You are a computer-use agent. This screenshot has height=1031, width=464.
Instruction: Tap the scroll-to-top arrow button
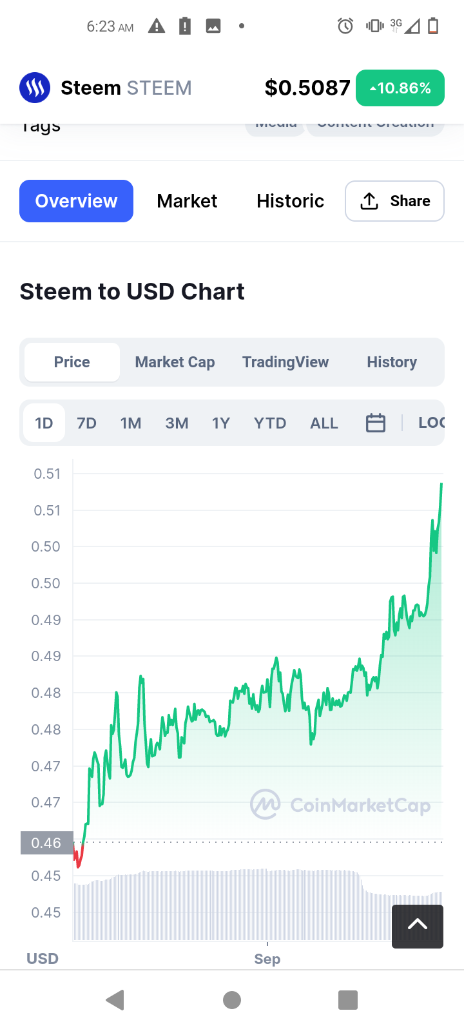point(418,926)
